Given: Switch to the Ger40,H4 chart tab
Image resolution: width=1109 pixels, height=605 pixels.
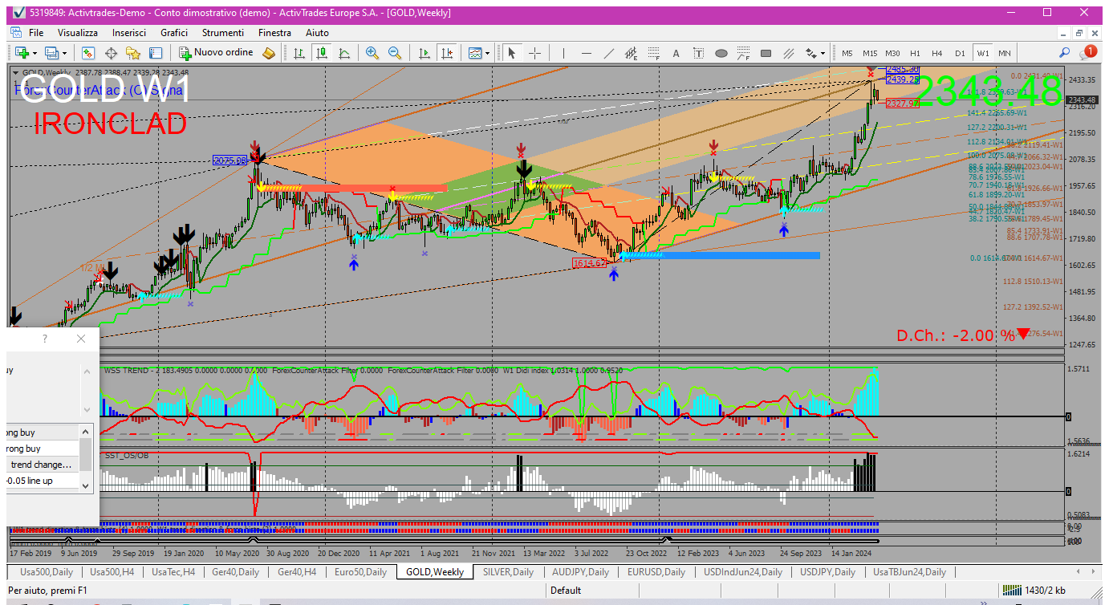Looking at the screenshot, I should tap(297, 572).
